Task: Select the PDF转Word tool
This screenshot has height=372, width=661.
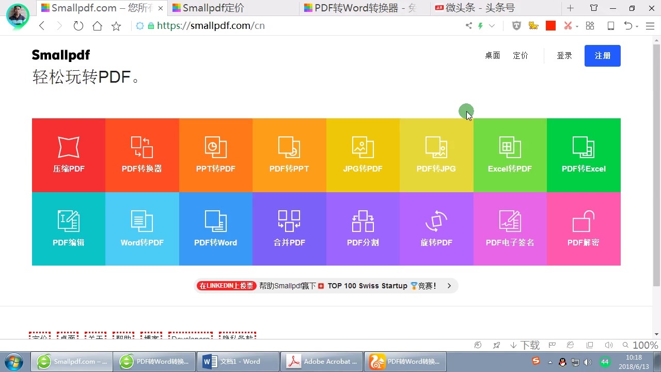Action: (216, 229)
